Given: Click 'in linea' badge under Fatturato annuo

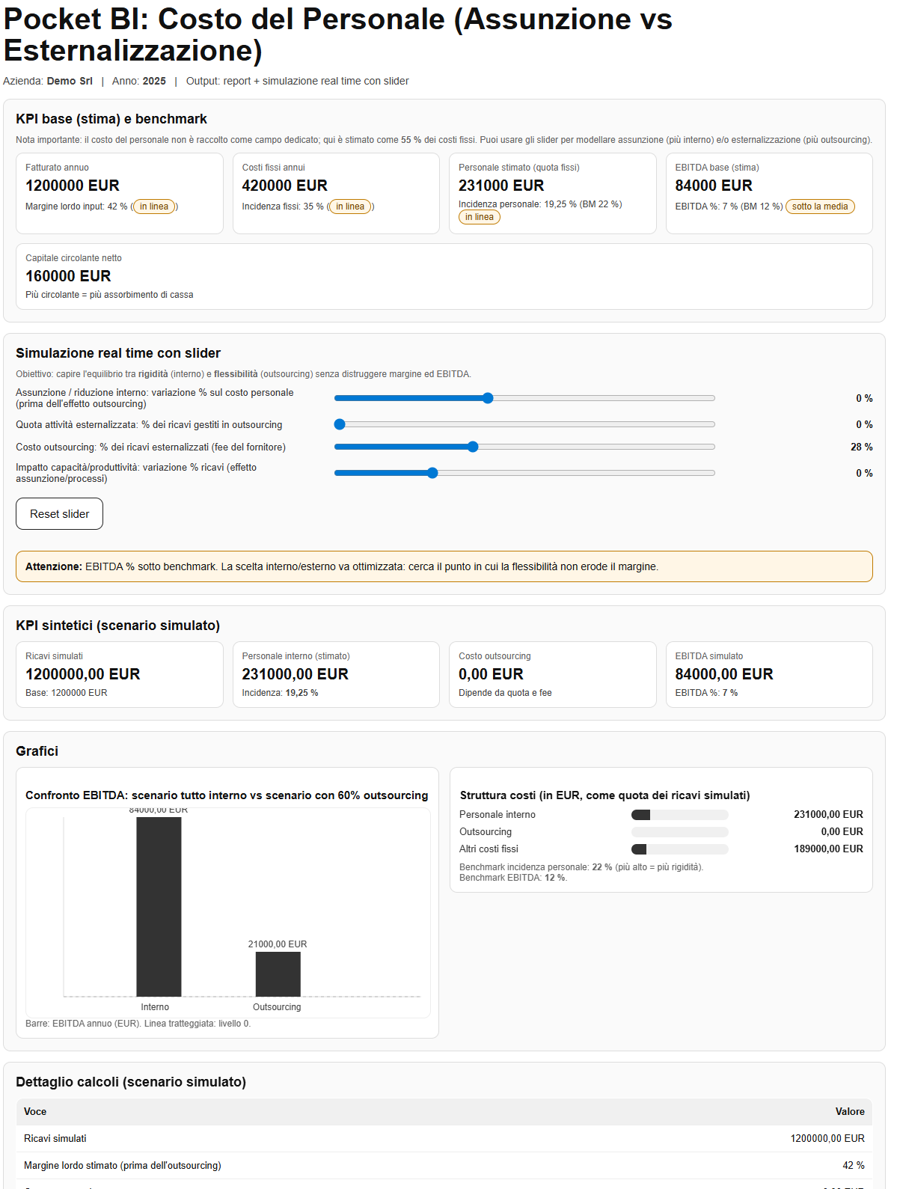Looking at the screenshot, I should pyautogui.click(x=154, y=207).
